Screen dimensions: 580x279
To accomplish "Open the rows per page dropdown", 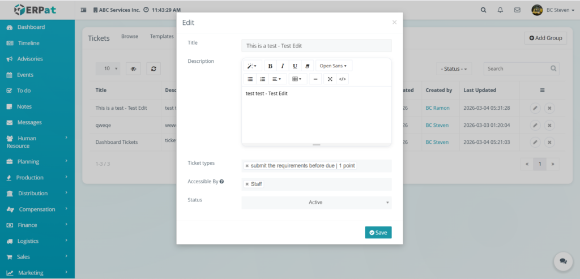I will click(x=108, y=68).
